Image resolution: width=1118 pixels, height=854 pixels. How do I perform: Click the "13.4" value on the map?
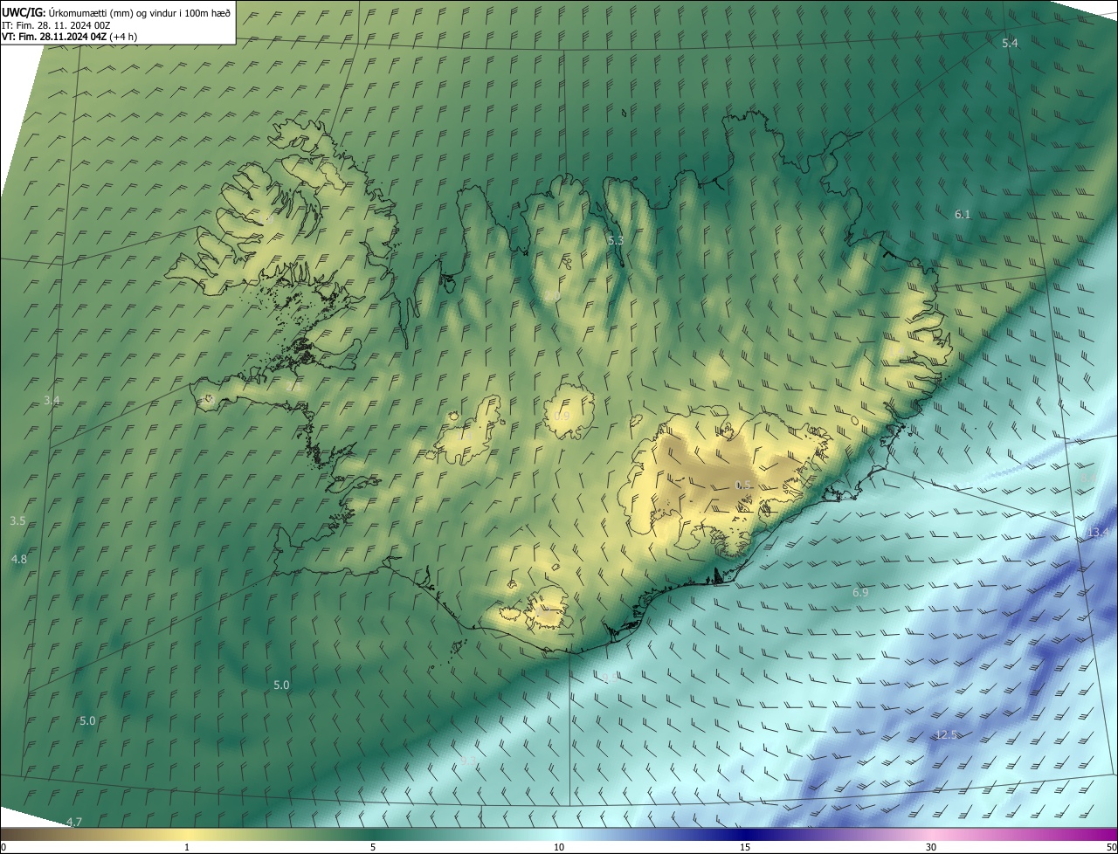(x=1098, y=532)
